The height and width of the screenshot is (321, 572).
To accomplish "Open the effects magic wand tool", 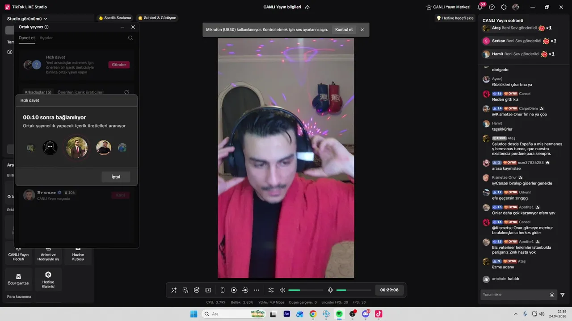I will pyautogui.click(x=174, y=290).
